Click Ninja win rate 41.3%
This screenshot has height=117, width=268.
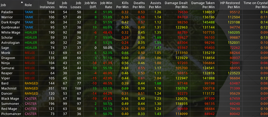[108, 63]
